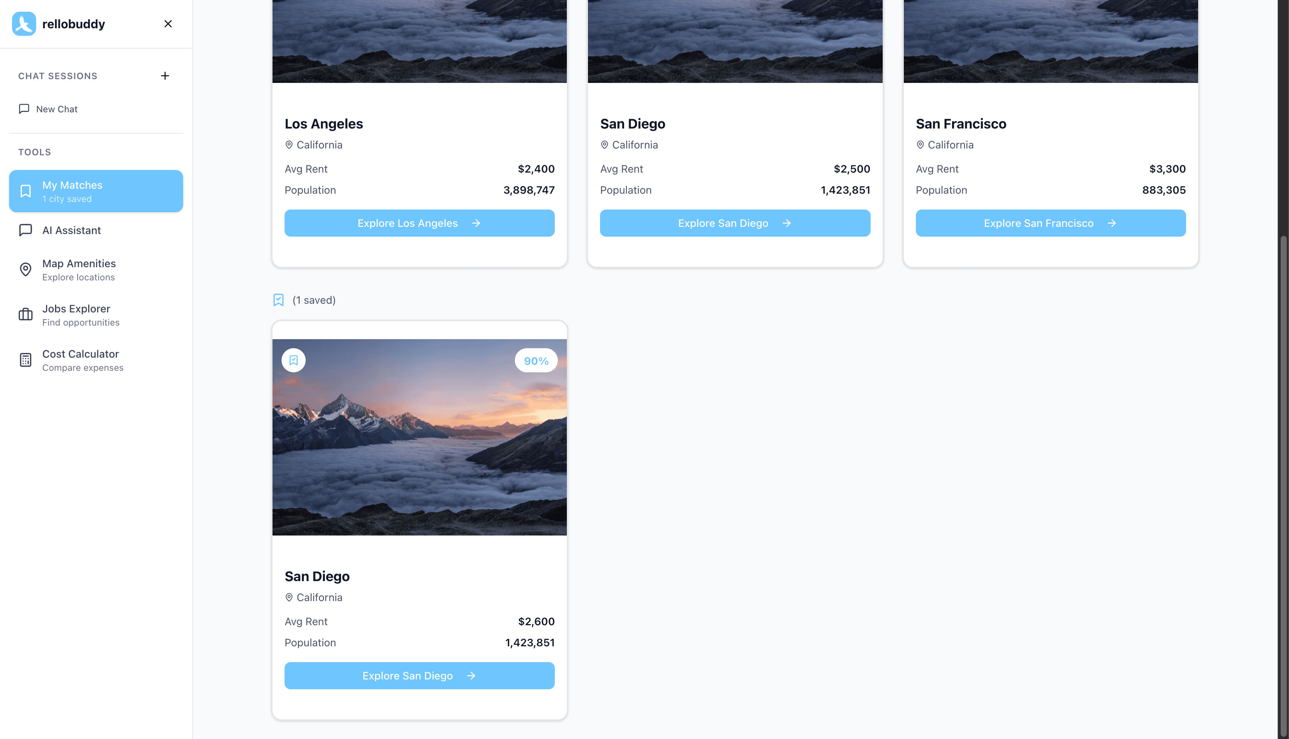
Task: Select My Matches in the tools list
Action: click(x=96, y=191)
